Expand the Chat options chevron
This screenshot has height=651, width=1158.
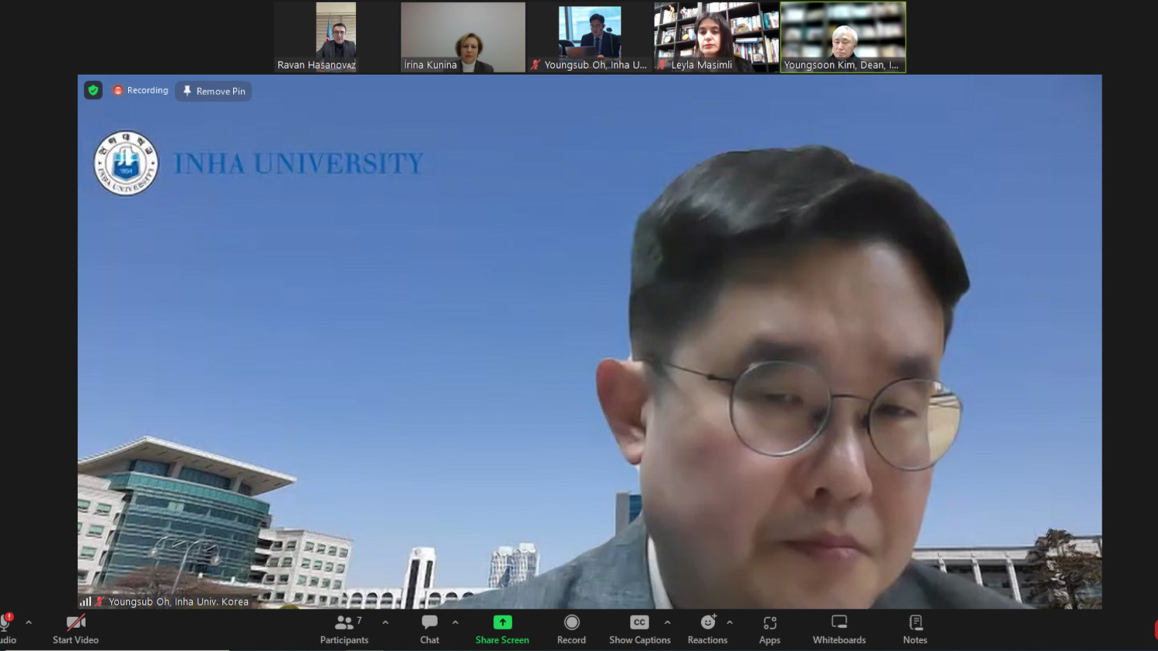(455, 622)
